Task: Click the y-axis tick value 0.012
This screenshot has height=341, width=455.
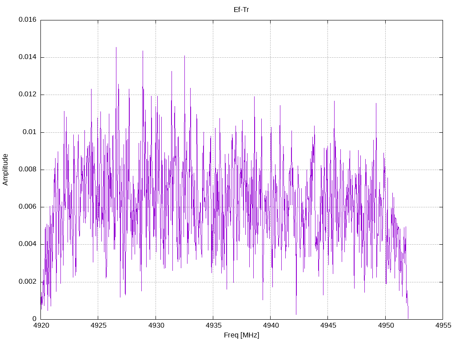Action: click(x=28, y=95)
